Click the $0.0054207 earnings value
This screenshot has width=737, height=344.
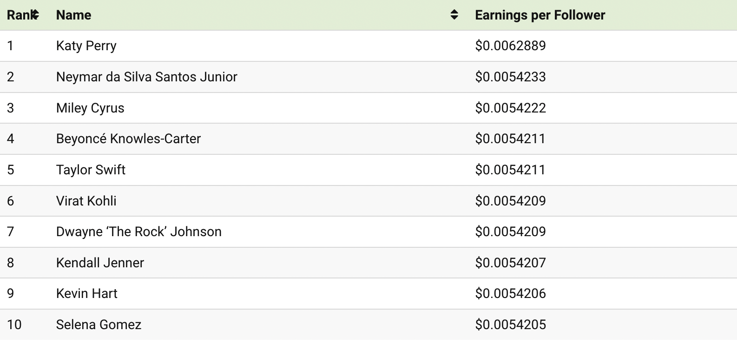pos(510,263)
